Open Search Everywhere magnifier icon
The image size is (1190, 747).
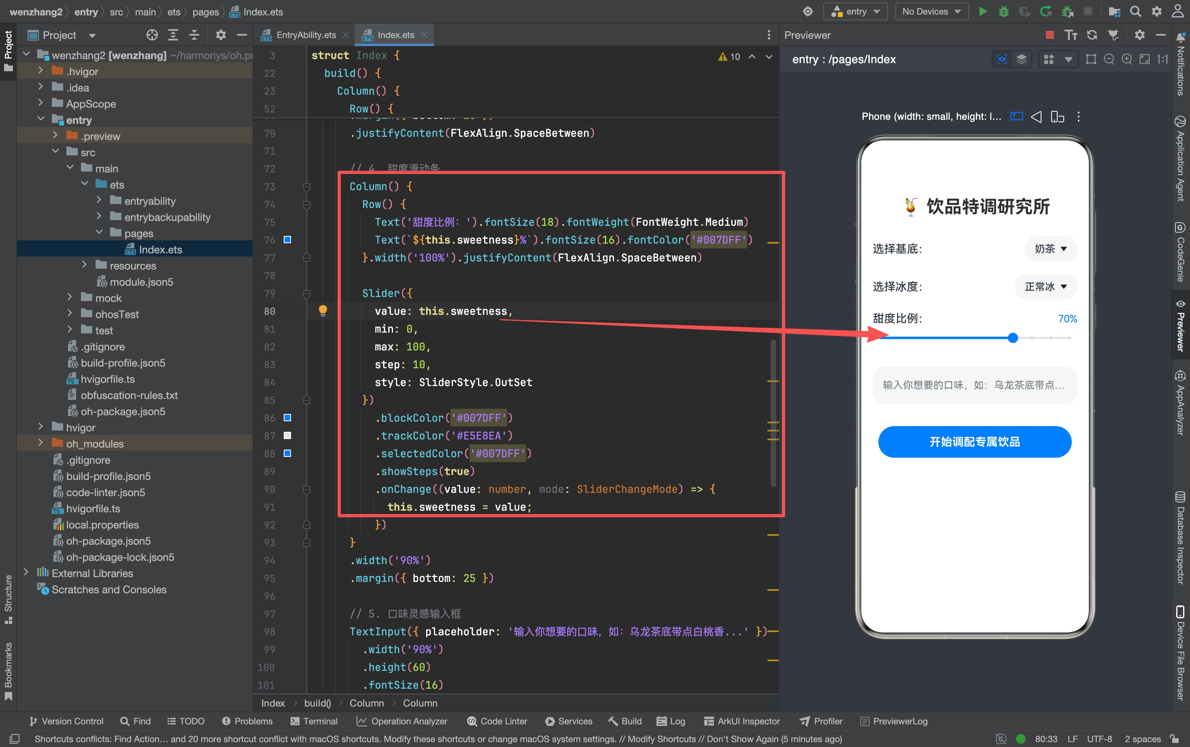pyautogui.click(x=1136, y=11)
